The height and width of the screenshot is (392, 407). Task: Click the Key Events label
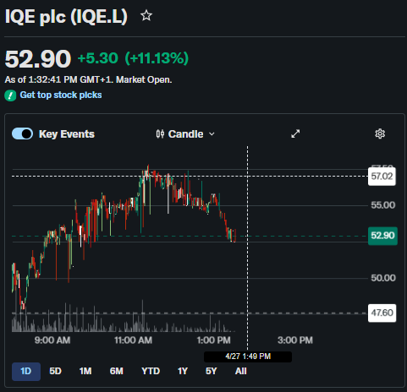(x=67, y=134)
